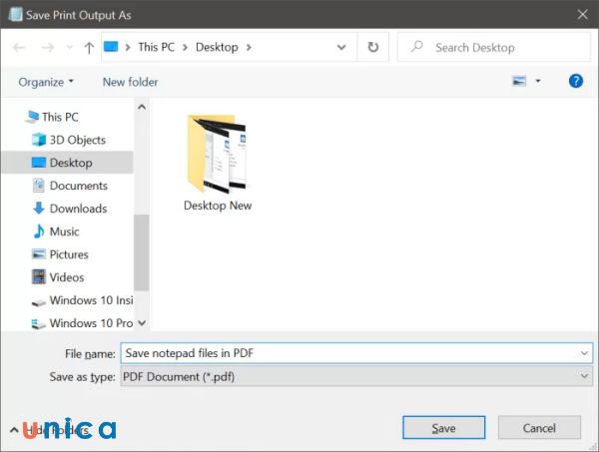The height and width of the screenshot is (452, 599).
Task: Click the navigation pane scrollbar thumb
Action: pyautogui.click(x=142, y=252)
